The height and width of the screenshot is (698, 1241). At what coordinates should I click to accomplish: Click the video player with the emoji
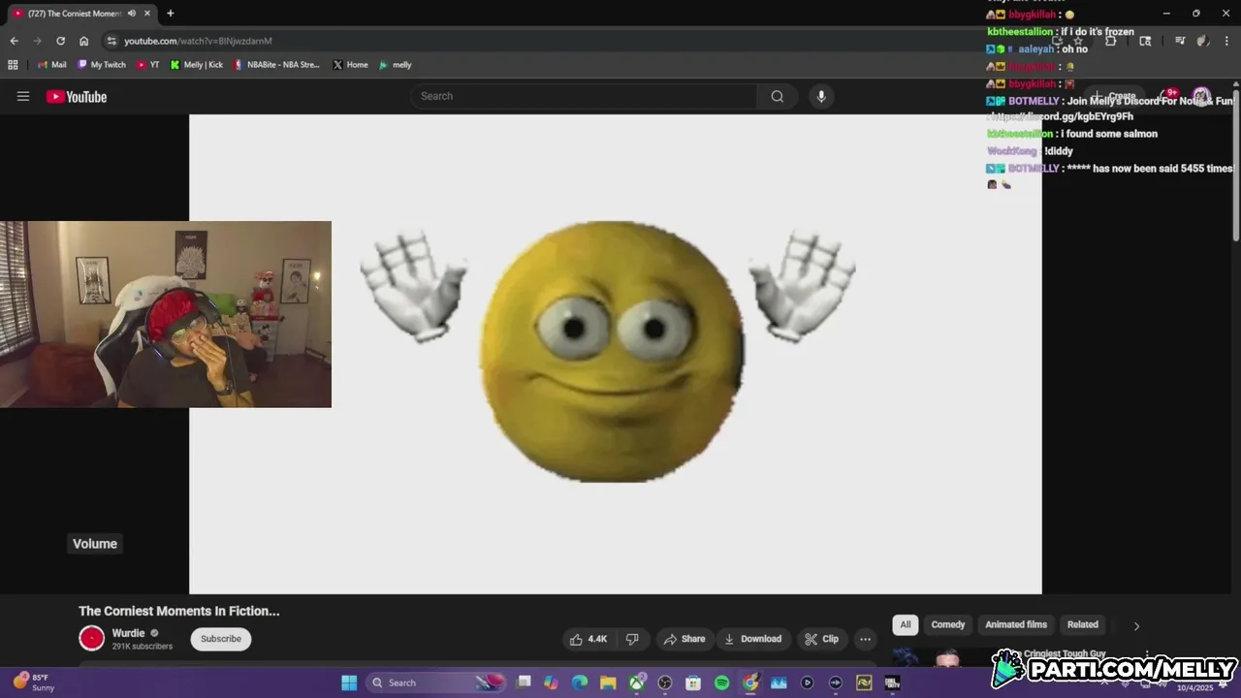pyautogui.click(x=616, y=354)
